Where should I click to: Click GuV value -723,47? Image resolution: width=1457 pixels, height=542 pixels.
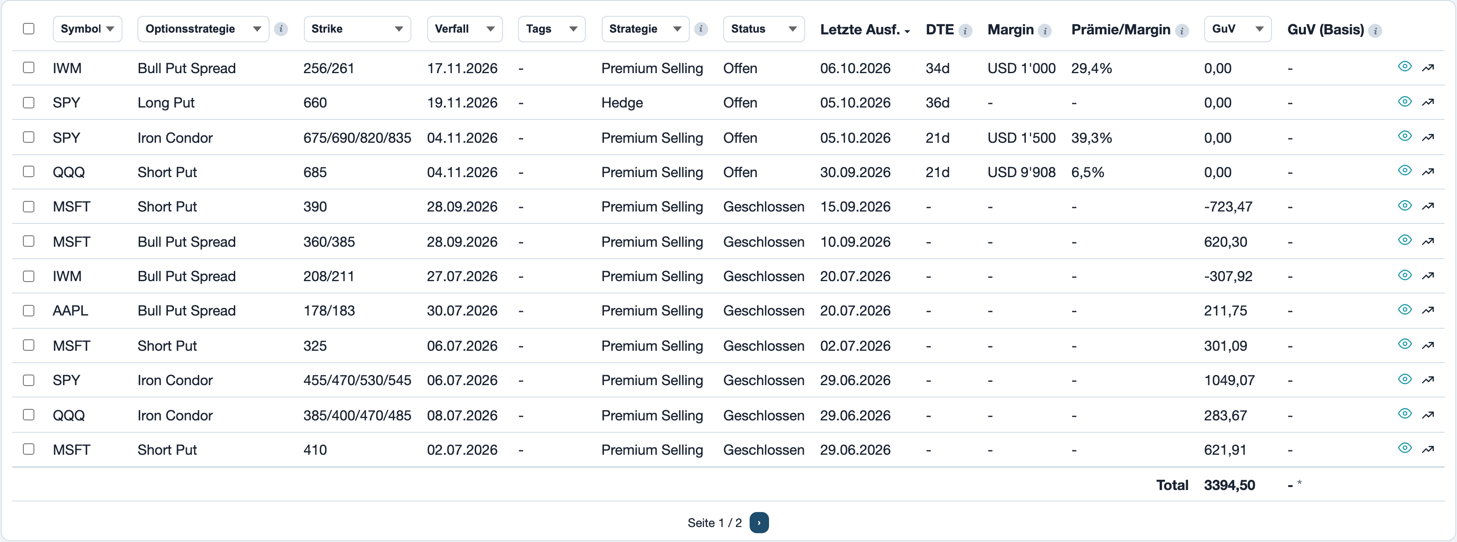[x=1228, y=207]
